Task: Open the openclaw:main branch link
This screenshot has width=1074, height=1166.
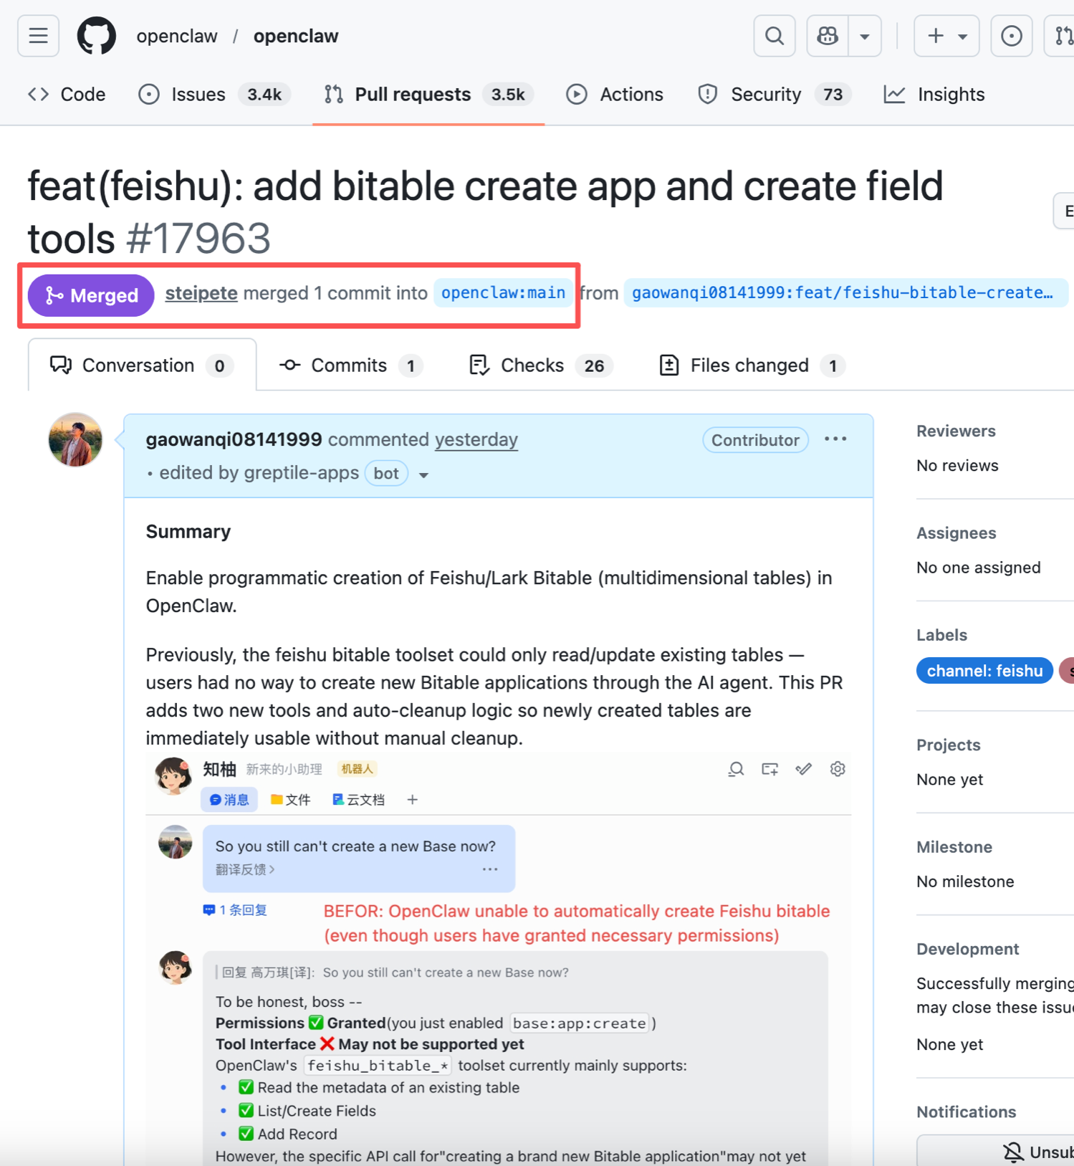Action: pos(503,293)
